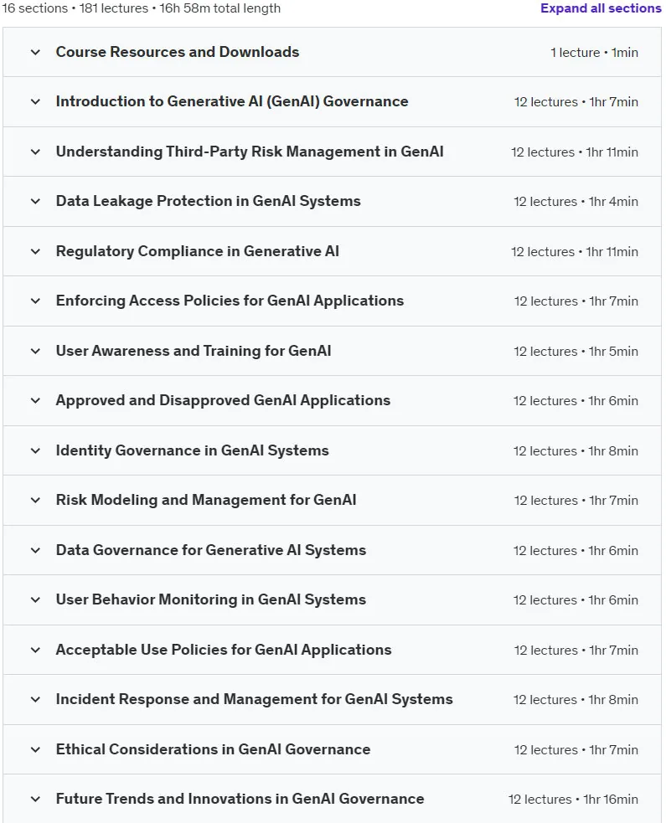Open the Course Resources and Downloads title

pyautogui.click(x=178, y=52)
